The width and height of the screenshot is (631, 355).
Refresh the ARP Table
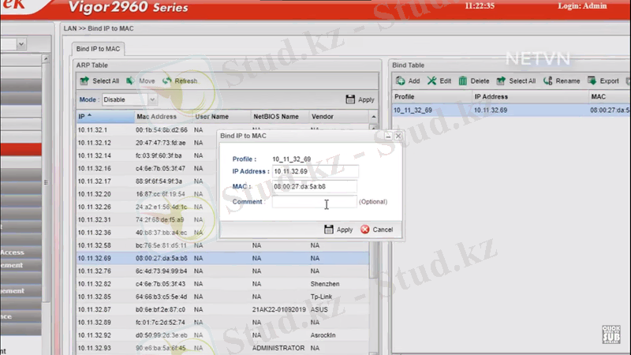click(x=180, y=81)
